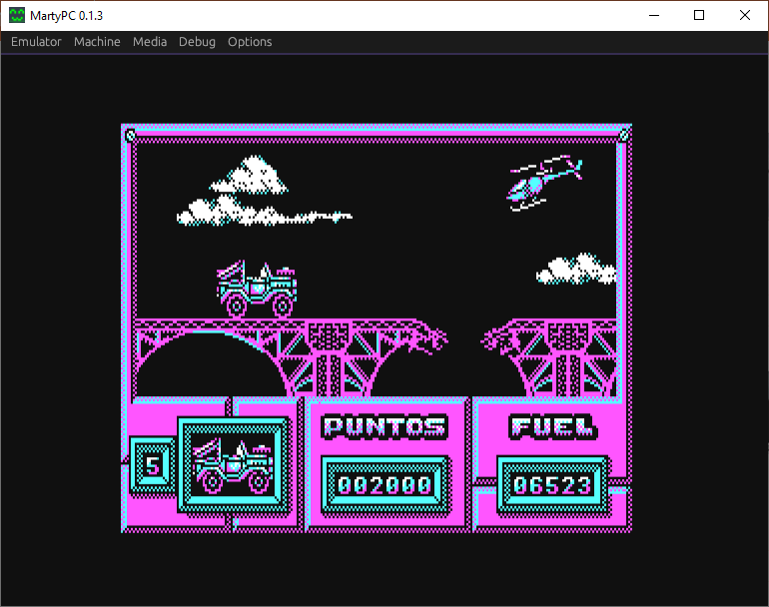Click the fuel counter reading 06523
The width and height of the screenshot is (769, 607).
coord(552,485)
